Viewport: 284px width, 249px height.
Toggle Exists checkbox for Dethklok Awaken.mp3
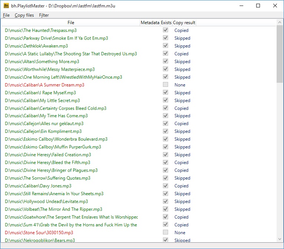point(166,46)
